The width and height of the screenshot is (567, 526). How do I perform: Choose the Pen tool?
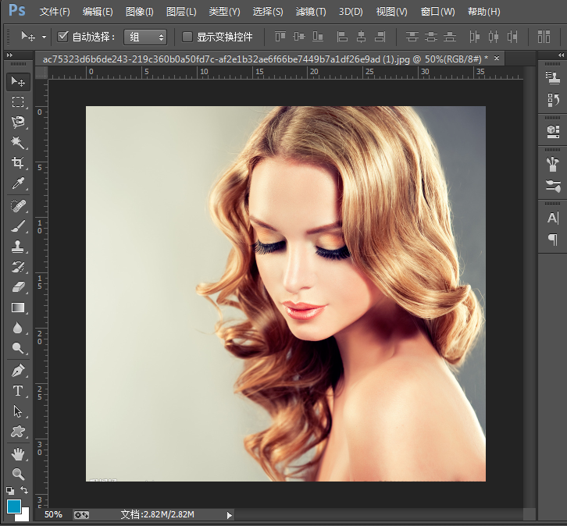click(18, 370)
